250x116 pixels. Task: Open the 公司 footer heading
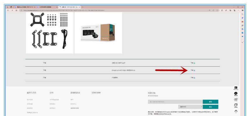pyautogui.click(x=52, y=93)
